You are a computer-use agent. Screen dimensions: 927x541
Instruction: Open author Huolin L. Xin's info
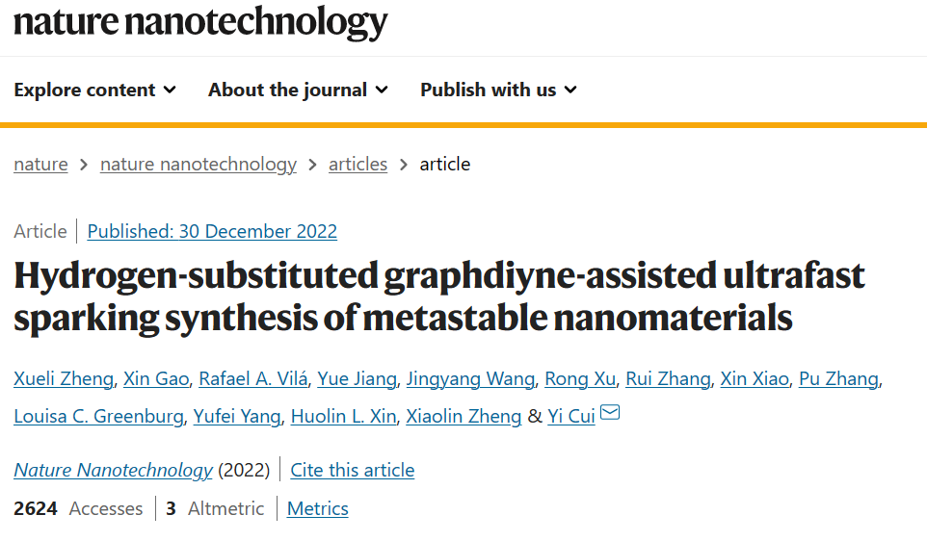tap(343, 417)
